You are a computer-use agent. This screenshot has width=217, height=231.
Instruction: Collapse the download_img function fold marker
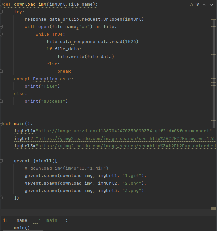point(1,4)
